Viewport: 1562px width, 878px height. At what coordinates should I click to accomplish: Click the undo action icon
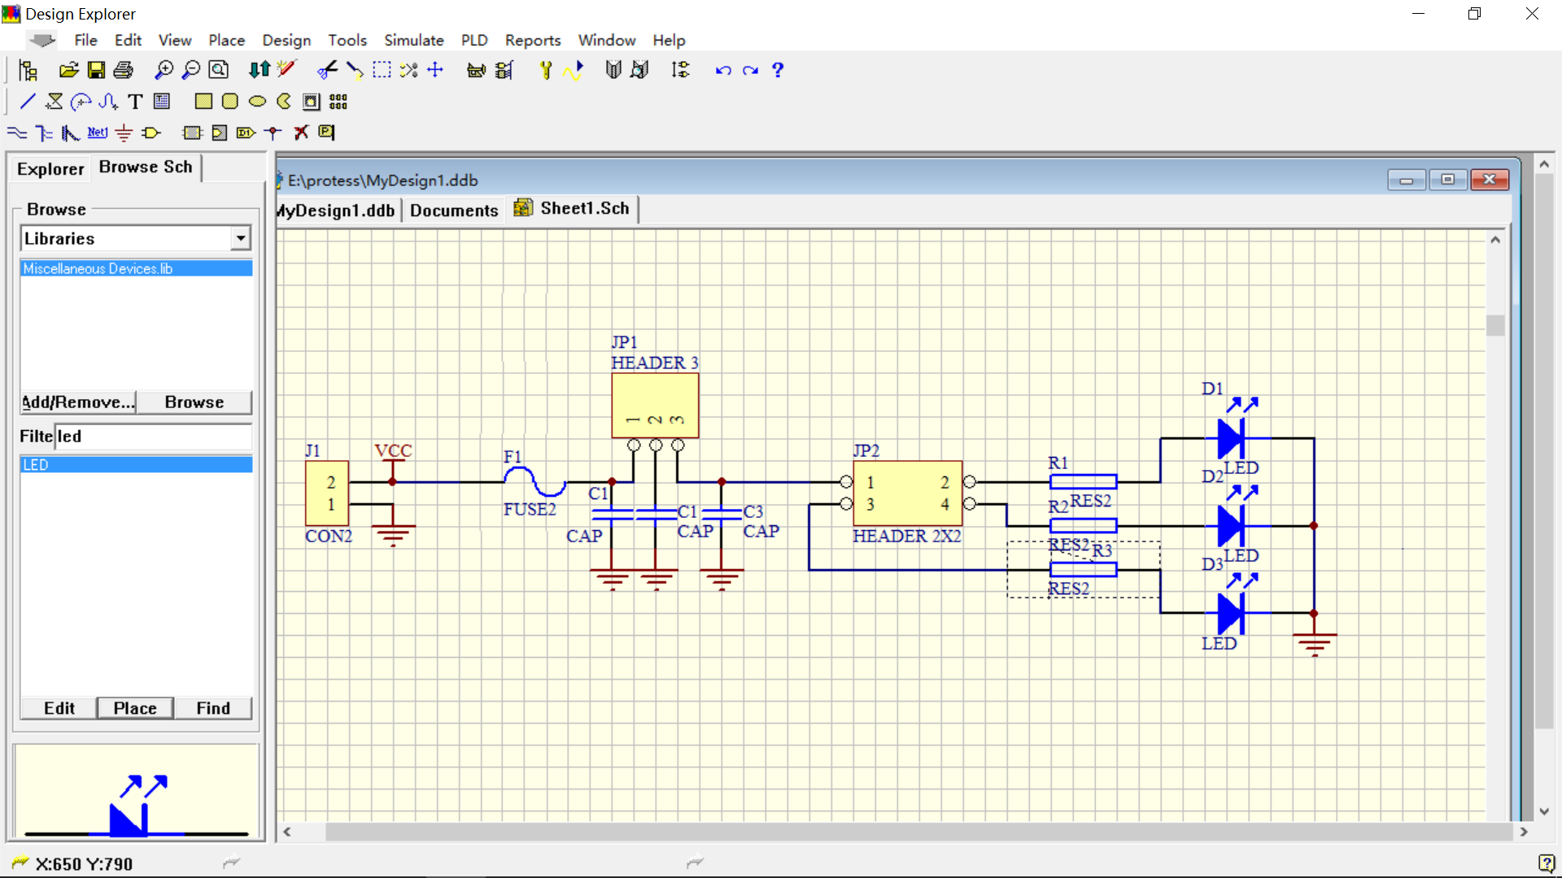point(724,70)
